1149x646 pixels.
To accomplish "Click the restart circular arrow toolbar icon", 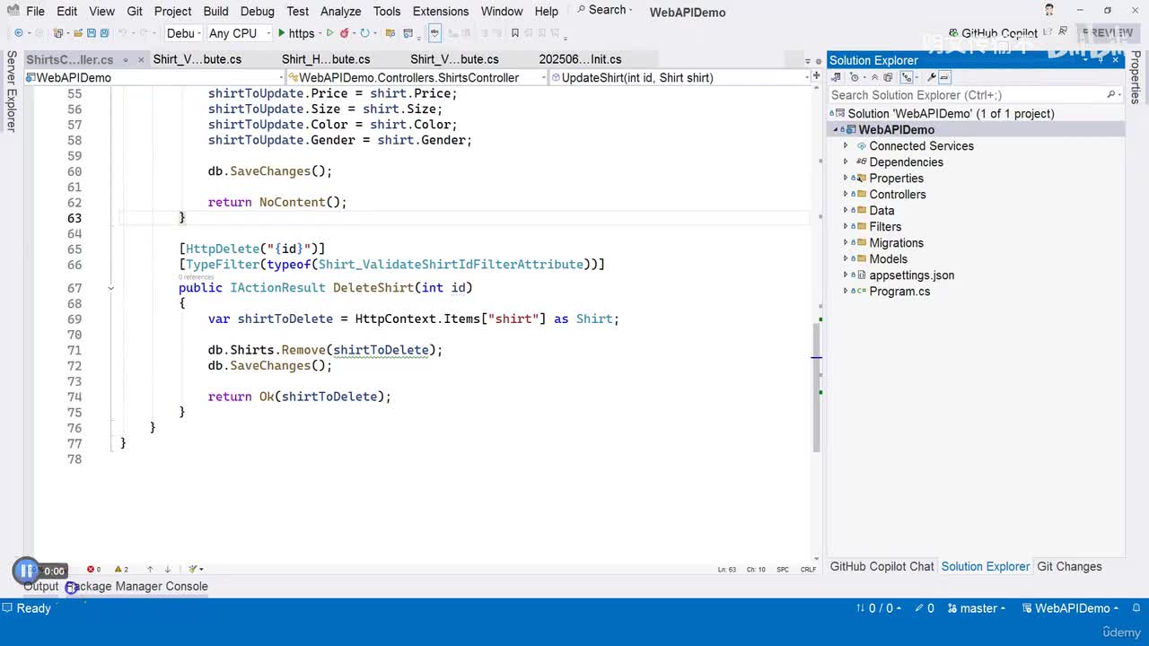I will click(364, 33).
